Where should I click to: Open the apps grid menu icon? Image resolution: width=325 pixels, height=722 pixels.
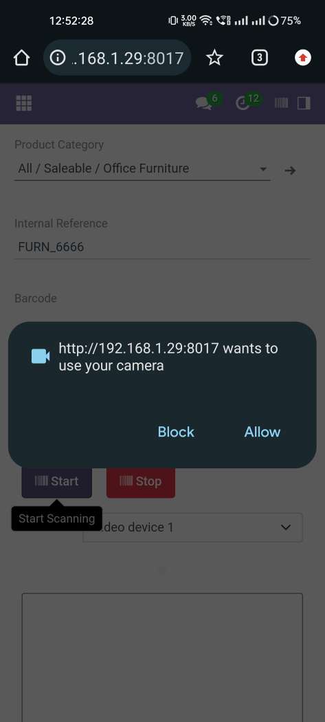pyautogui.click(x=24, y=103)
